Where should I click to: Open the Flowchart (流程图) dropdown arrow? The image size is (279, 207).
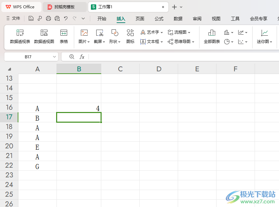coord(189,32)
